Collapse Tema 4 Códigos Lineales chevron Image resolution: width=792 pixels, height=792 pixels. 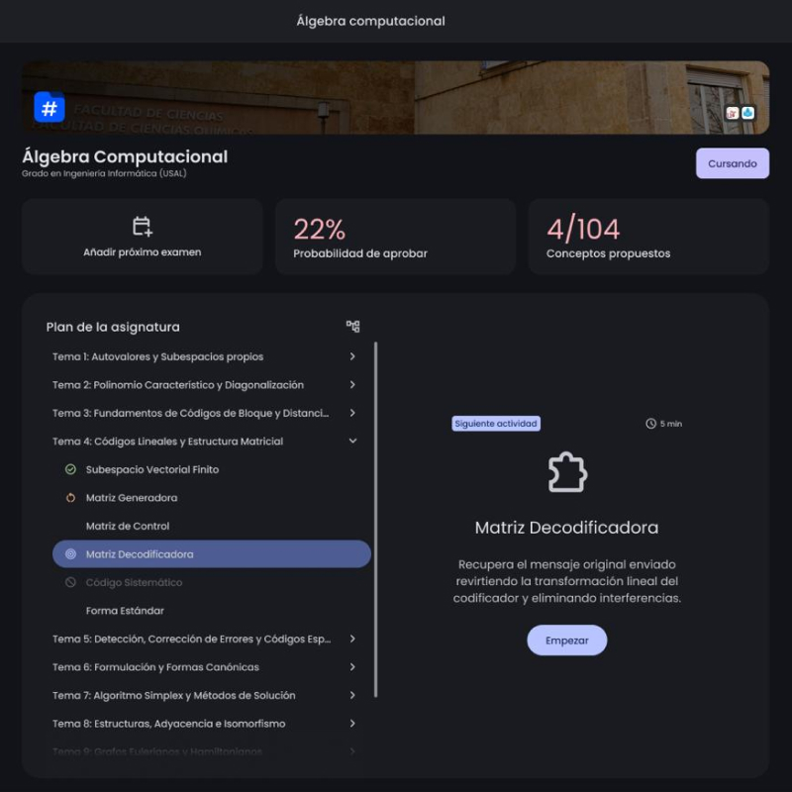(x=352, y=441)
